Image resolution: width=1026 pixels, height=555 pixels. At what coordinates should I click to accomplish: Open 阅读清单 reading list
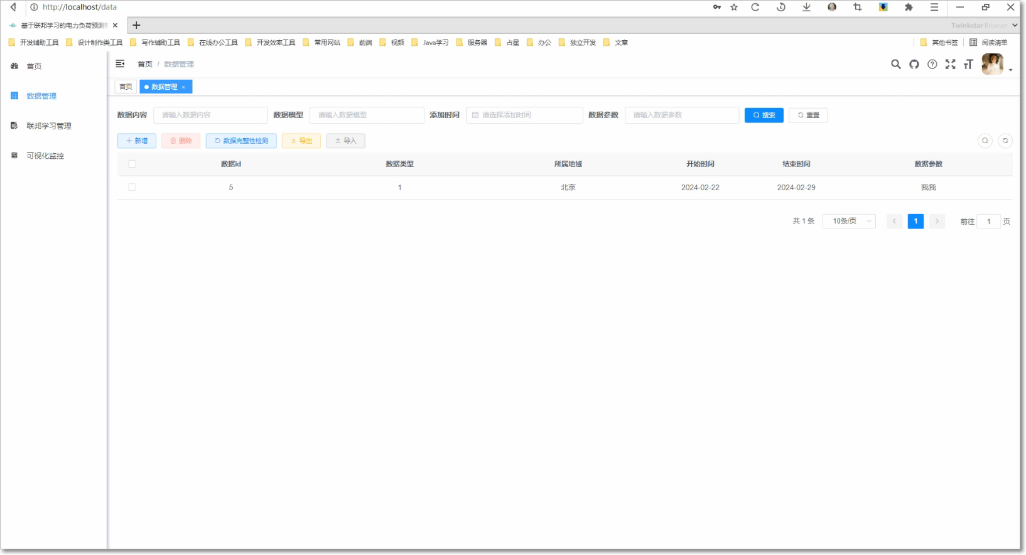pos(989,43)
